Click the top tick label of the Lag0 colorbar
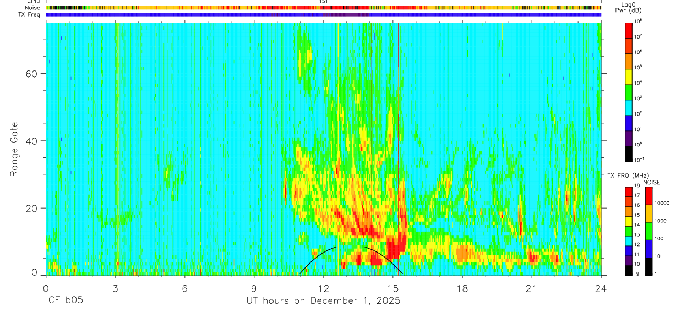Viewport: 676px width, 312px height. (639, 20)
